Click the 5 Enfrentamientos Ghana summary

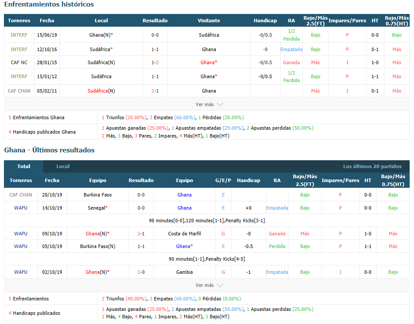pos(37,117)
